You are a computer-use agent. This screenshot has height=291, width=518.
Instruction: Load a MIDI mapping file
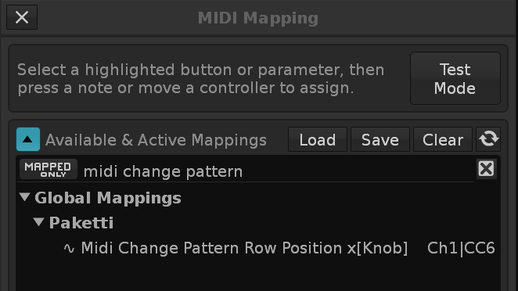318,139
